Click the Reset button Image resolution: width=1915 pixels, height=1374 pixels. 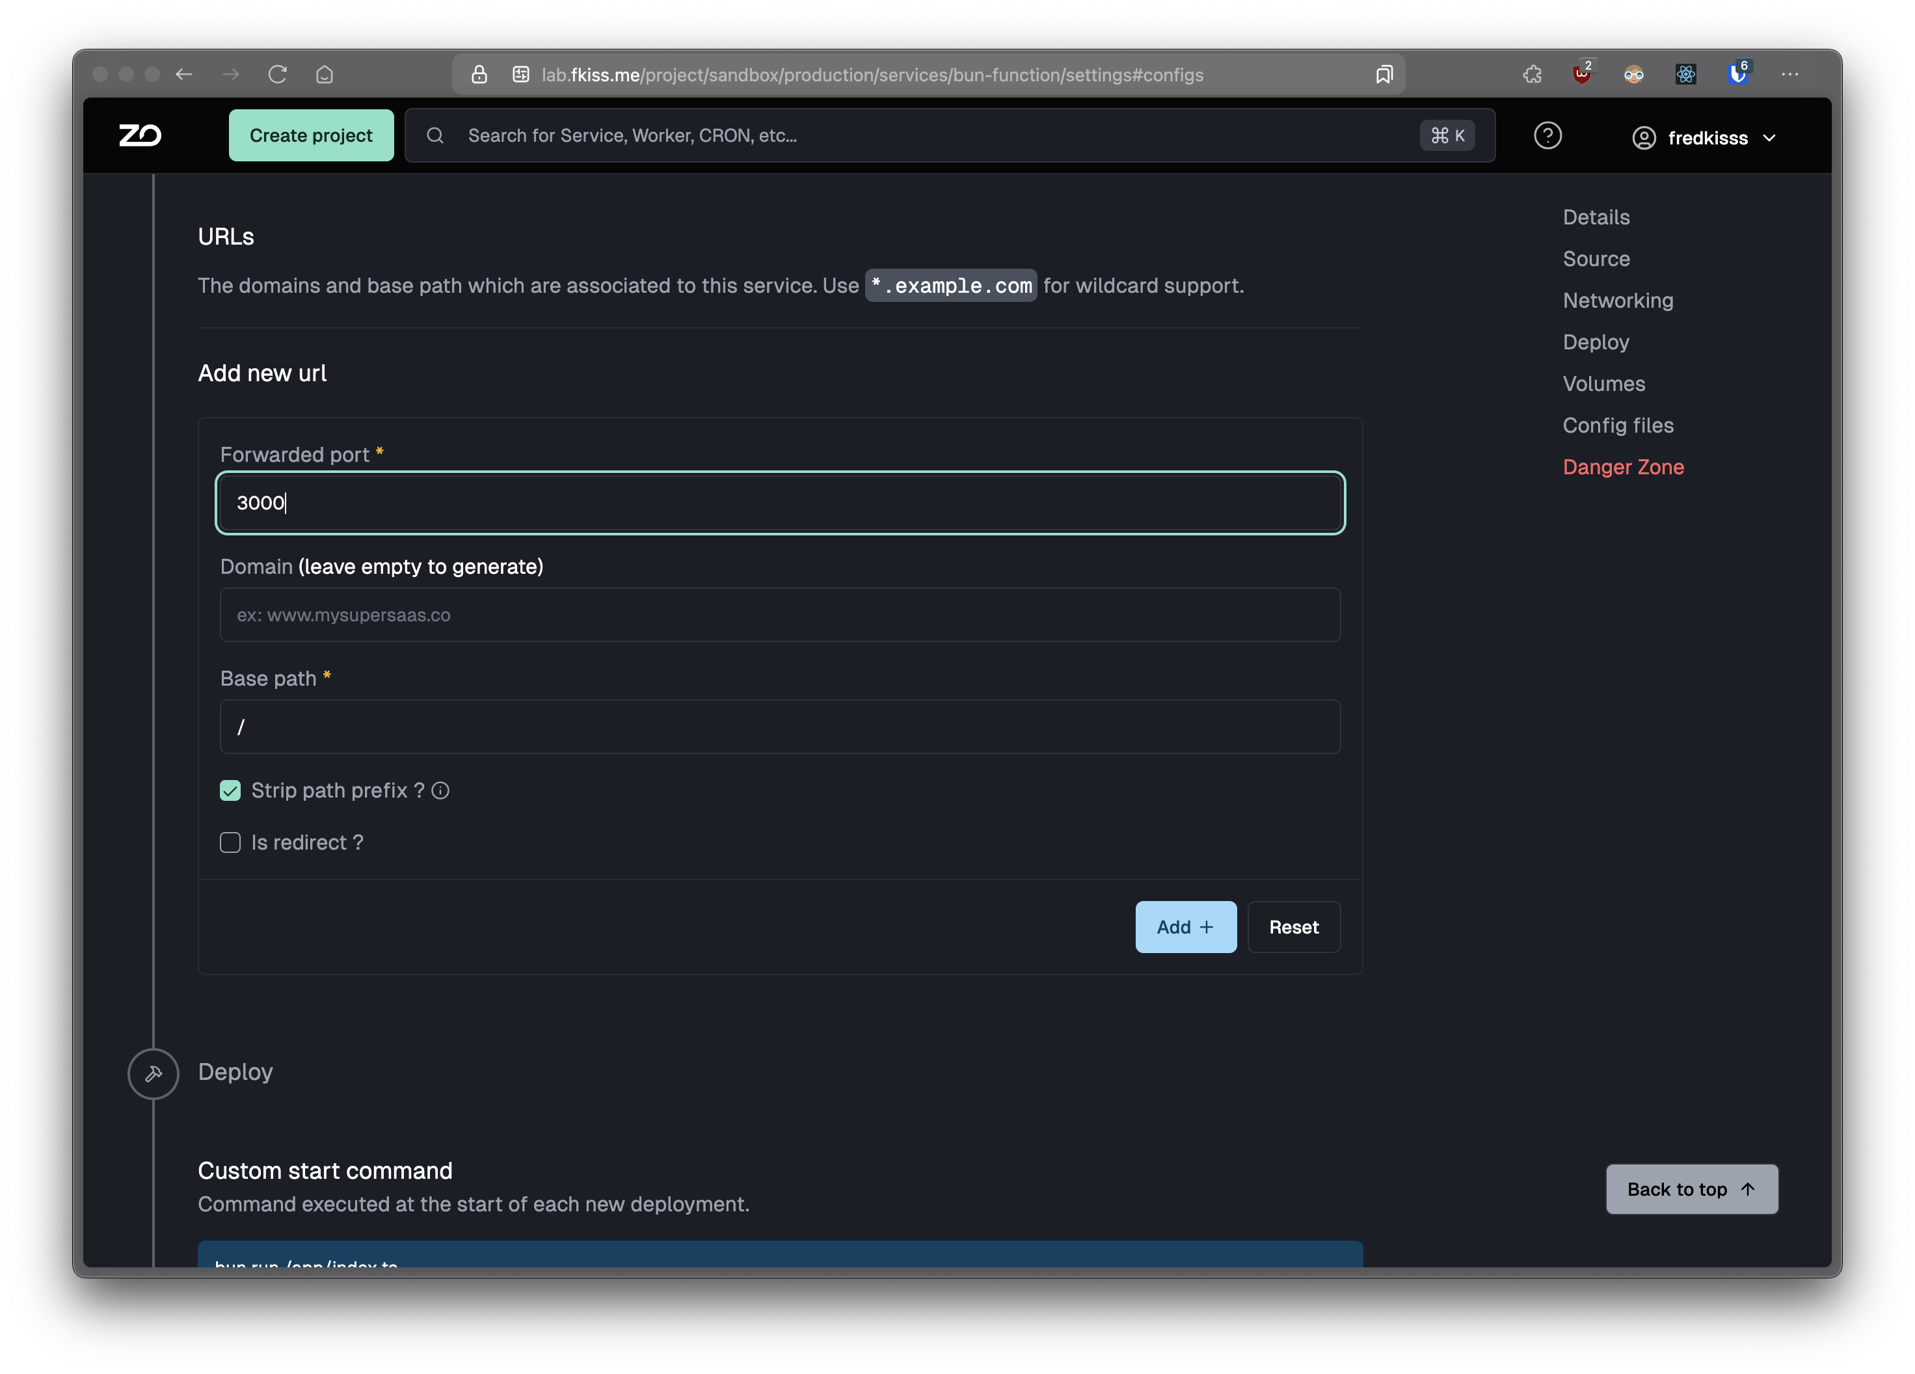click(1294, 926)
